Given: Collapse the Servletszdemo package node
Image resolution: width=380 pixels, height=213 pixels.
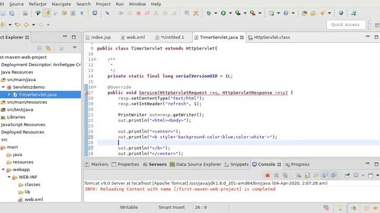Looking at the screenshot, I should (3, 87).
